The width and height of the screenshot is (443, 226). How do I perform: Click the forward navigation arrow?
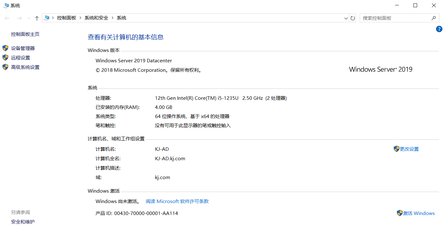pos(19,18)
